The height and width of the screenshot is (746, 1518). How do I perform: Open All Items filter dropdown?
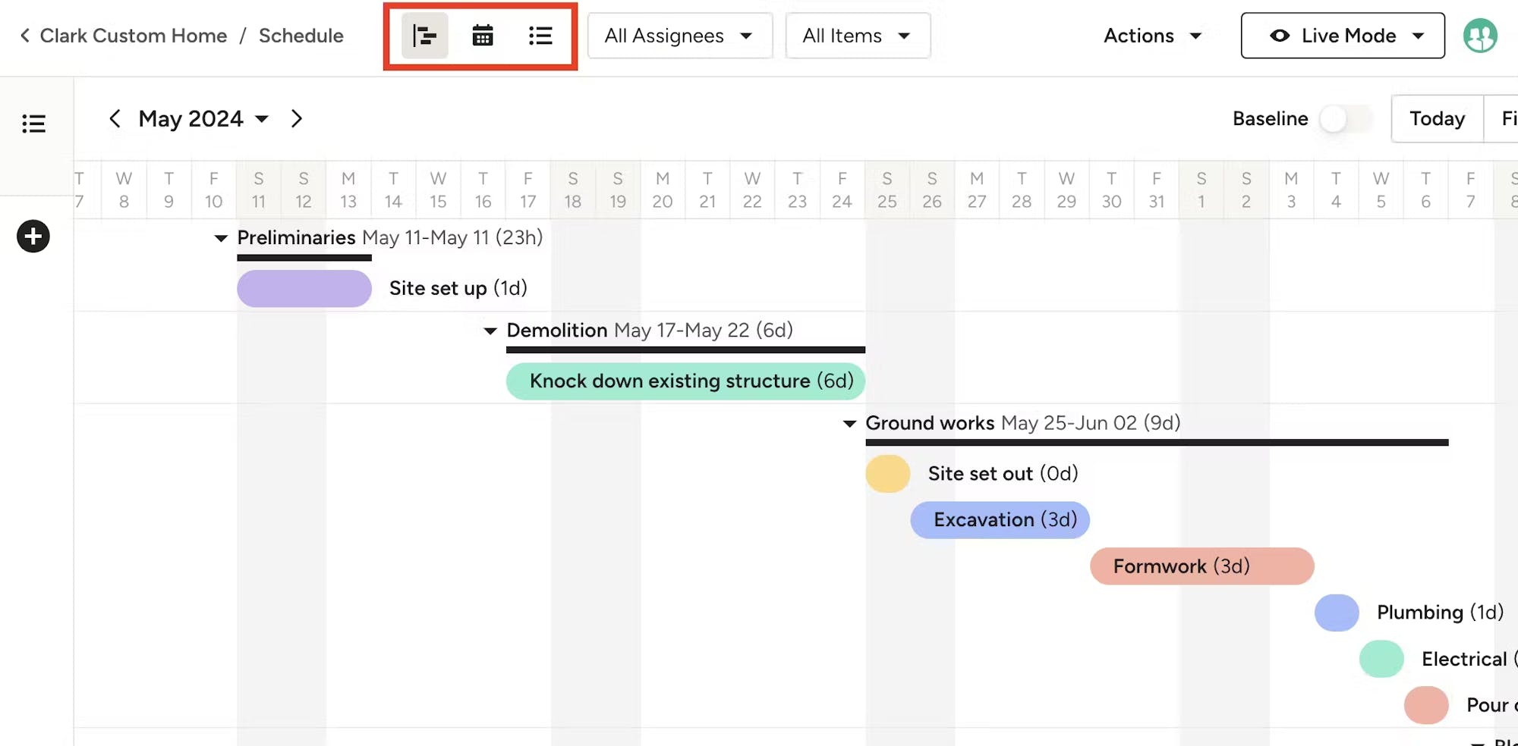pyautogui.click(x=858, y=36)
